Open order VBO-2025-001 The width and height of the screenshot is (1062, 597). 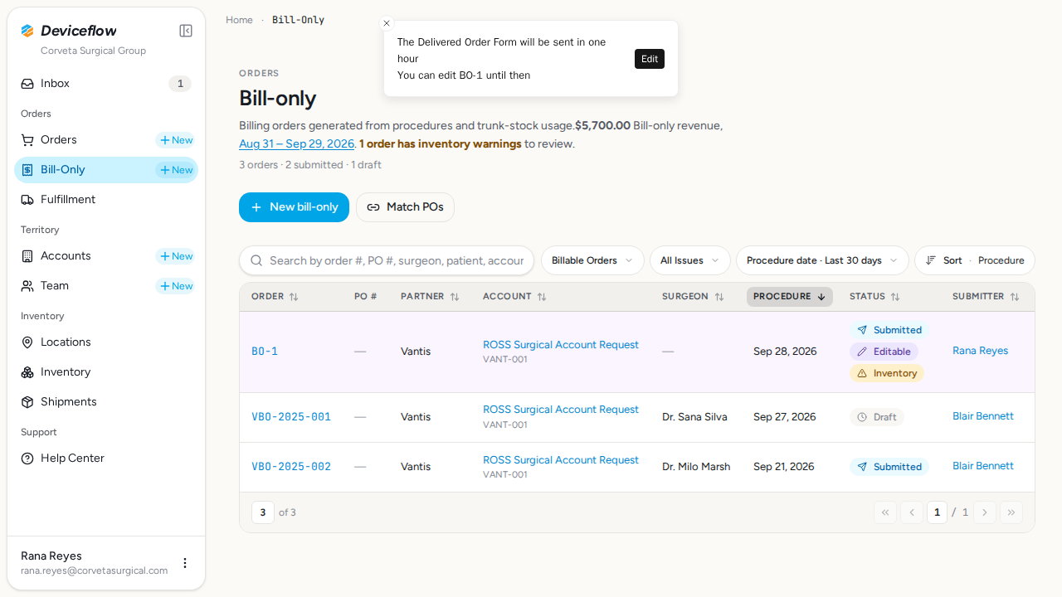pyautogui.click(x=291, y=417)
